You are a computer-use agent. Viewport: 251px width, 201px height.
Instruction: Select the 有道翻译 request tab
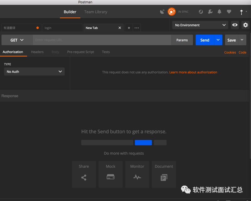point(21,28)
